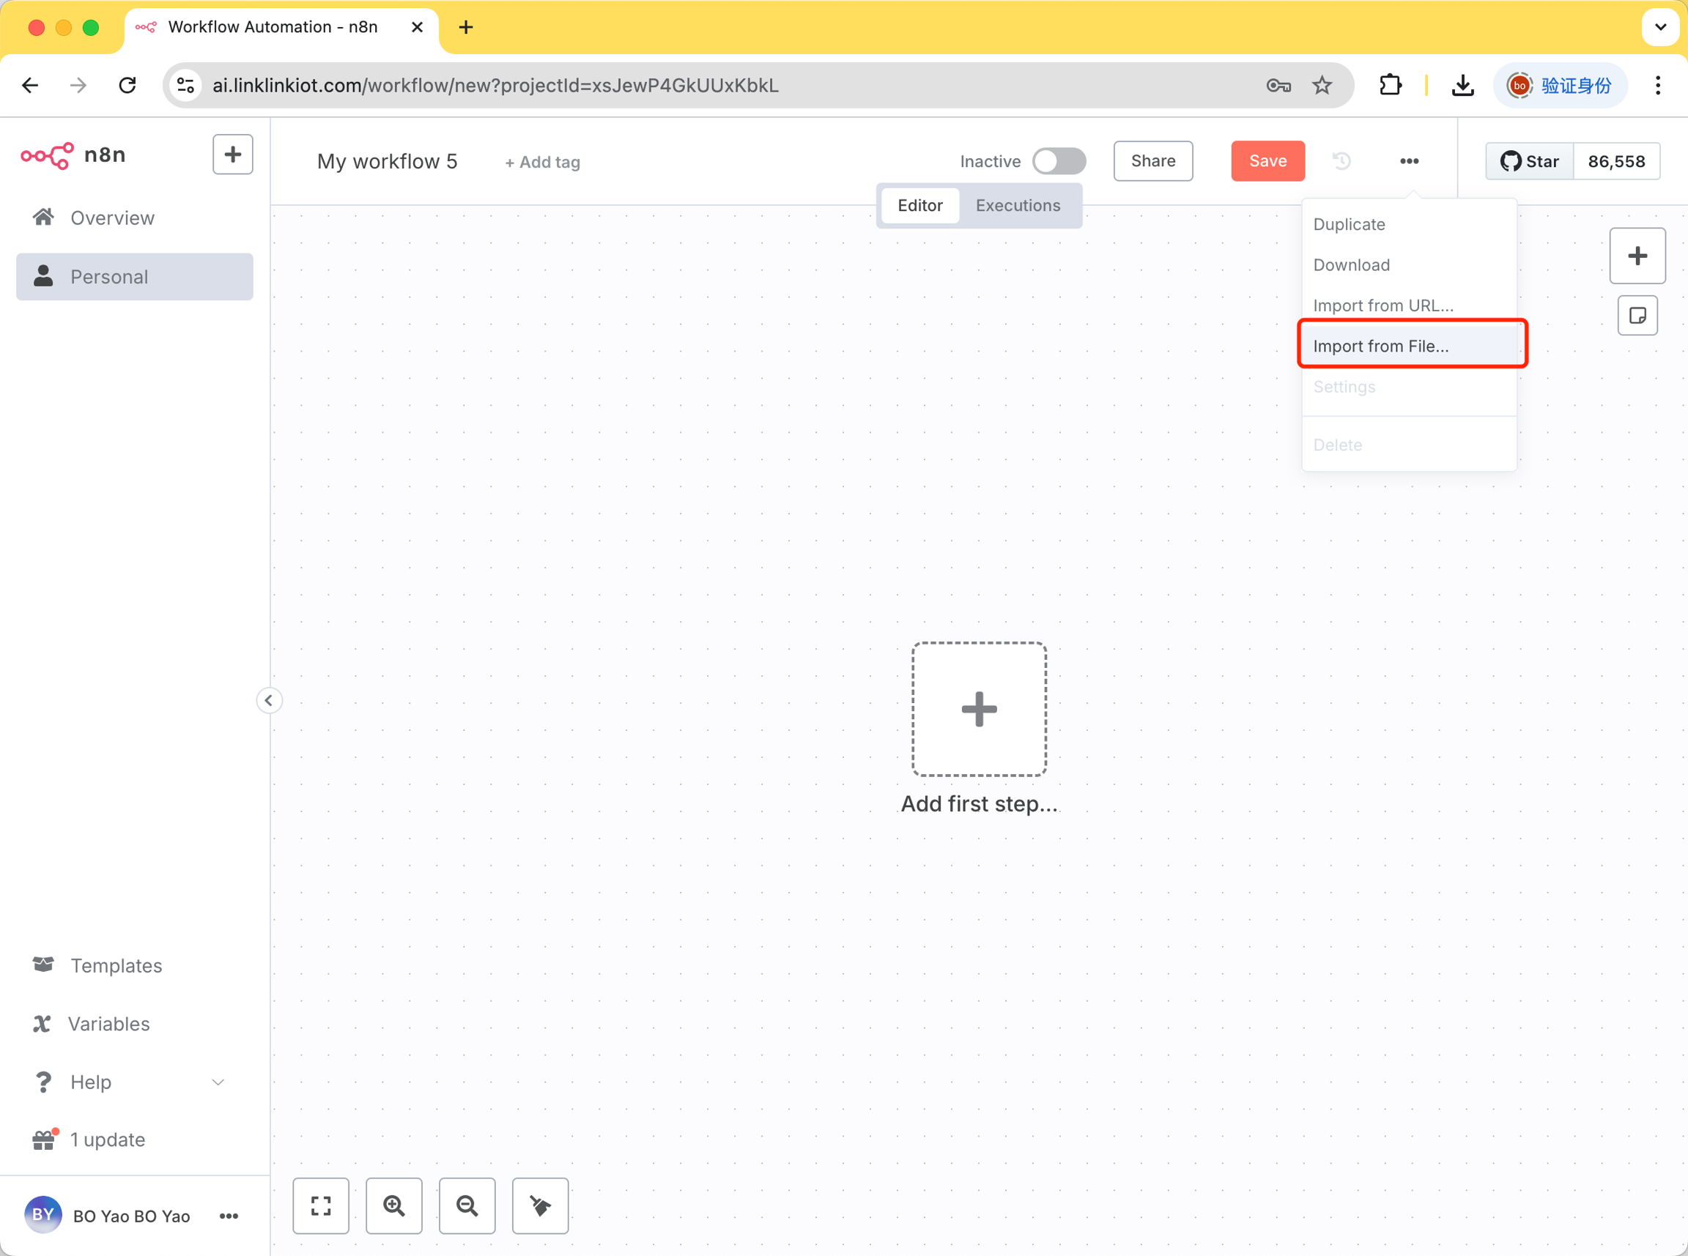Click the zoom out magnifier icon
This screenshot has width=1688, height=1256.
click(467, 1205)
